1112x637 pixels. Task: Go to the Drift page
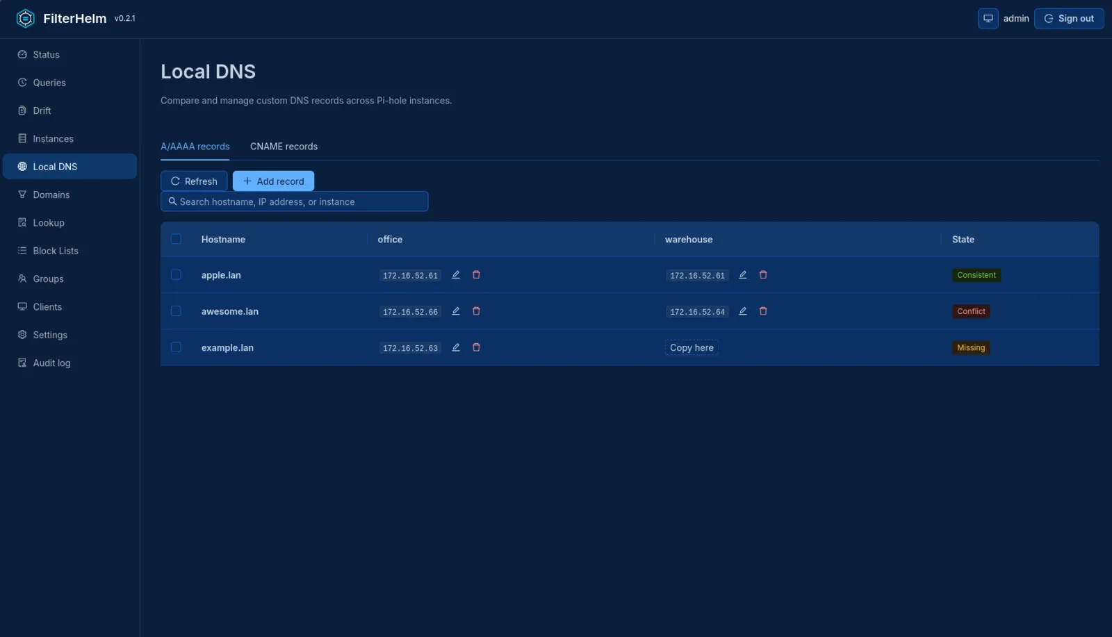click(x=69, y=110)
